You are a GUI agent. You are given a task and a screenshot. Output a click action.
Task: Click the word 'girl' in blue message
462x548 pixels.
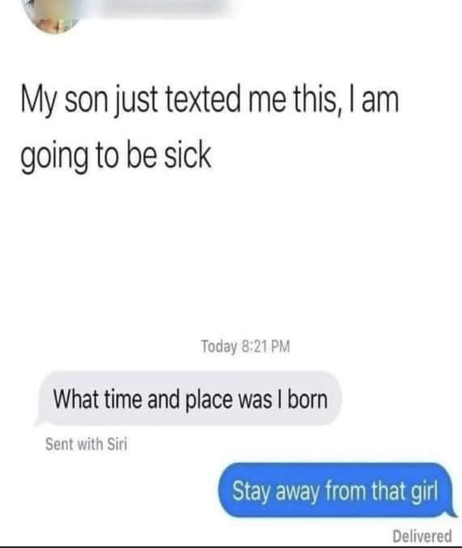tap(424, 492)
